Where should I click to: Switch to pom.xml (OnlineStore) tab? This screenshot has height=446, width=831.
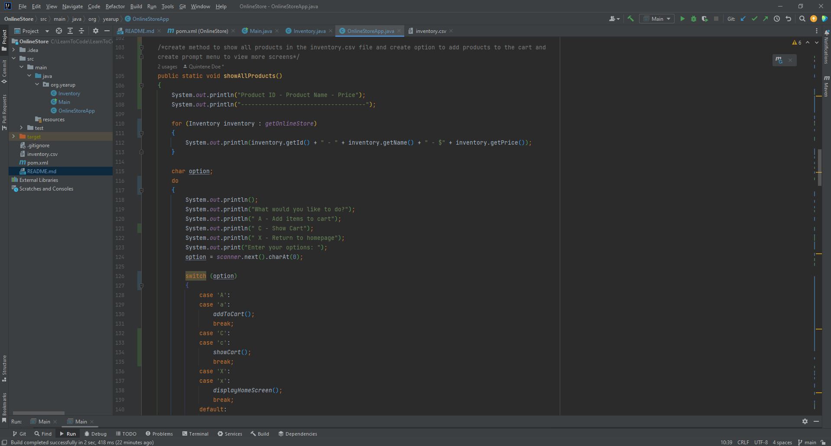[201, 31]
